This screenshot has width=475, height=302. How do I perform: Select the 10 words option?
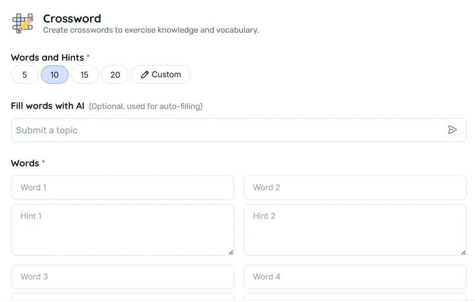point(55,74)
